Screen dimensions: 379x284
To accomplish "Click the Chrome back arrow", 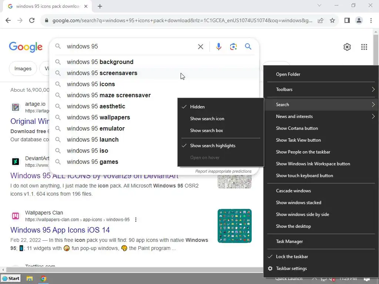I will tap(8, 20).
